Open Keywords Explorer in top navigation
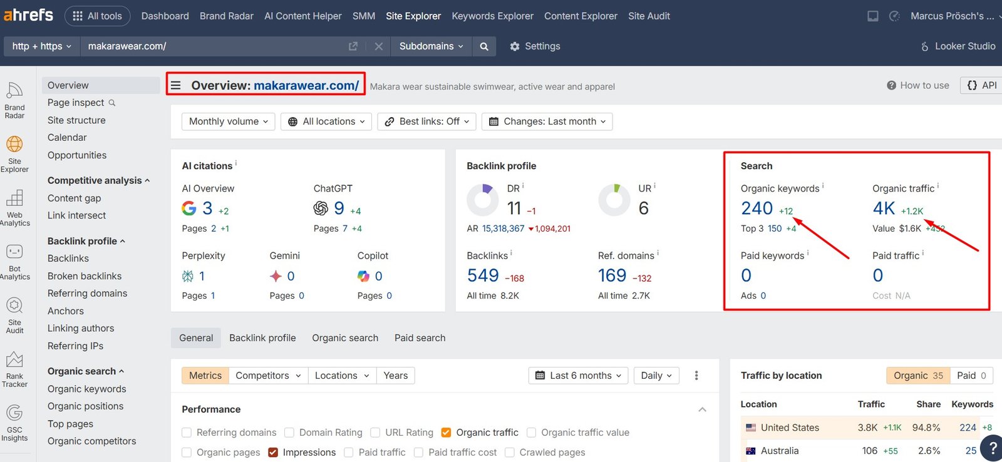The image size is (1002, 462). pyautogui.click(x=493, y=16)
